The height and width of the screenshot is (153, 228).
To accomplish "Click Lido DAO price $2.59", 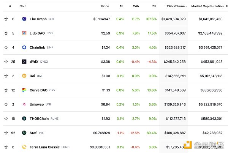I will (106, 33).
